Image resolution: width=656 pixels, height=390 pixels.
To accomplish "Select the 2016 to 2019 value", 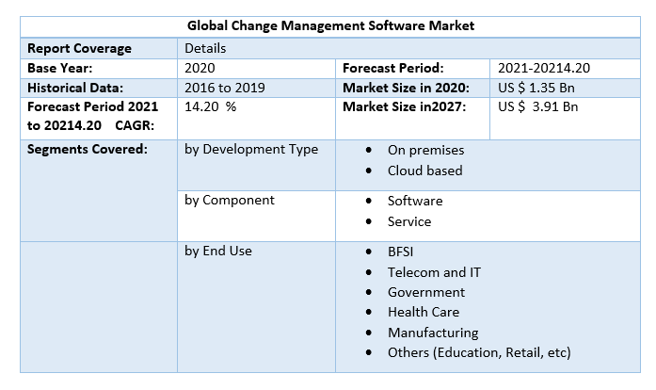I will (x=224, y=88).
